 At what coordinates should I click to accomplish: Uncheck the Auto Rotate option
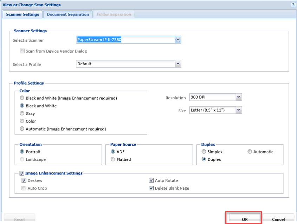[151, 180]
